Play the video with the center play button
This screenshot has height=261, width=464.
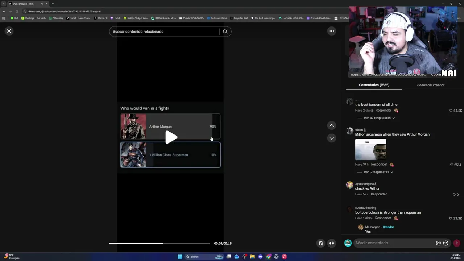pos(171,137)
